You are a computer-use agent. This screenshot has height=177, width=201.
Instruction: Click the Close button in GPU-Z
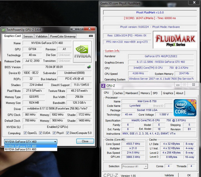click(85, 141)
